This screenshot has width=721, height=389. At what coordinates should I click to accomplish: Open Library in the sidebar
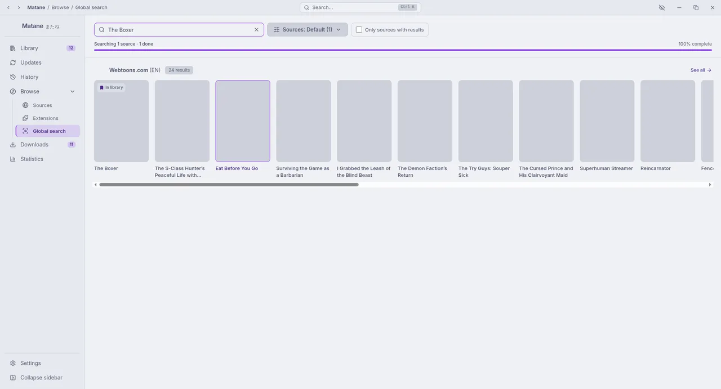[42, 48]
